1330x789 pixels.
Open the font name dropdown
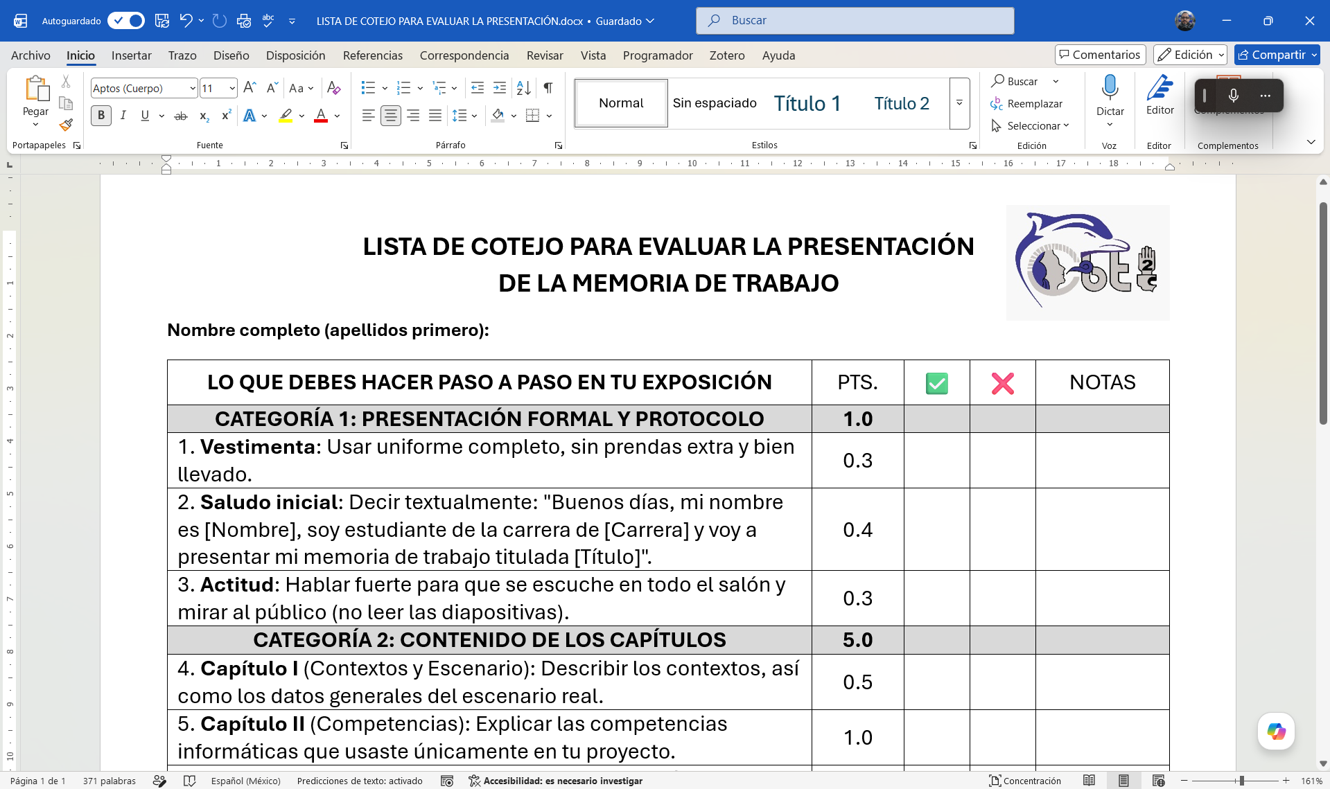(x=192, y=88)
